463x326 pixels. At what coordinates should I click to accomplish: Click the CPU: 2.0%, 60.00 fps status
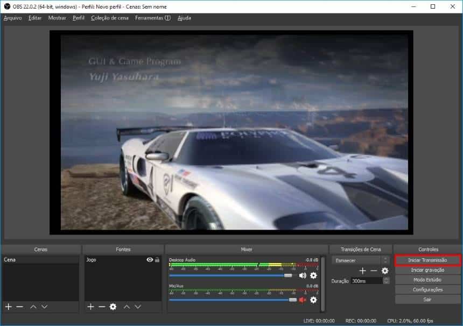(410, 321)
